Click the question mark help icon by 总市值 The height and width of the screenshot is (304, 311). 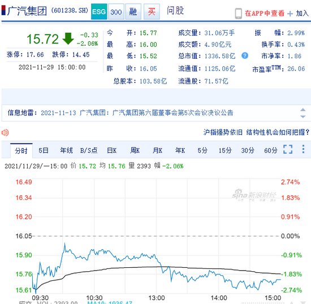pyautogui.click(x=245, y=56)
